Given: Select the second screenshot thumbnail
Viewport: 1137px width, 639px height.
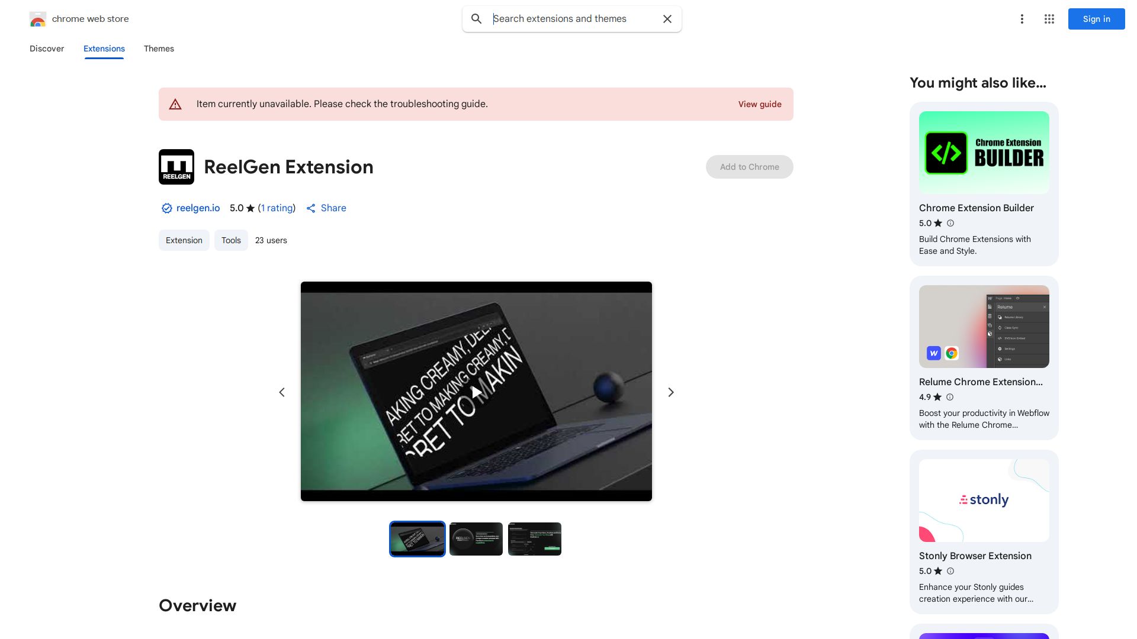Looking at the screenshot, I should pyautogui.click(x=476, y=539).
